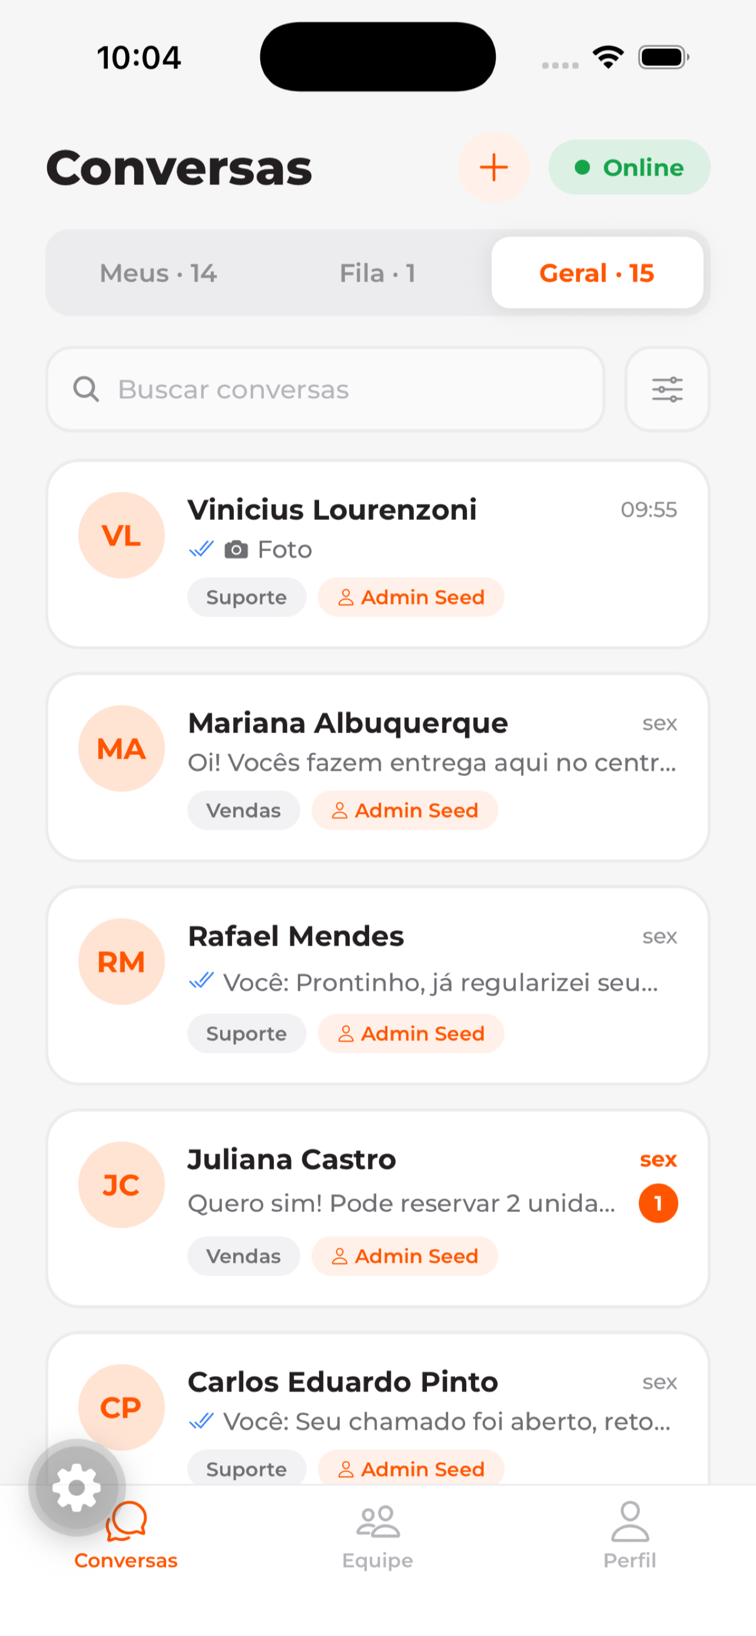Click Suporte tag on Rafael Mendes card

point(246,1034)
